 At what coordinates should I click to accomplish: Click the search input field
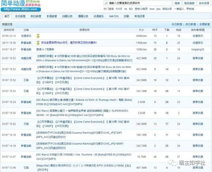pos(138,3)
